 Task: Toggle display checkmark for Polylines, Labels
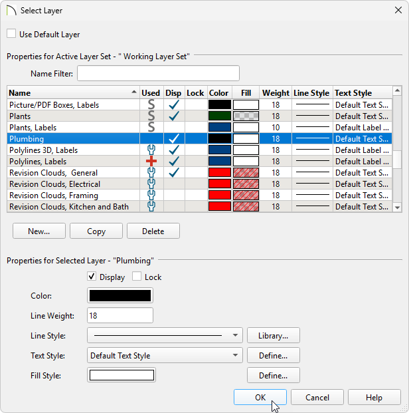[x=174, y=161]
